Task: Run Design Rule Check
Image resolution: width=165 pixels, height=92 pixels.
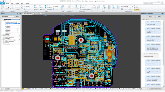Action: pyautogui.click(x=76, y=8)
